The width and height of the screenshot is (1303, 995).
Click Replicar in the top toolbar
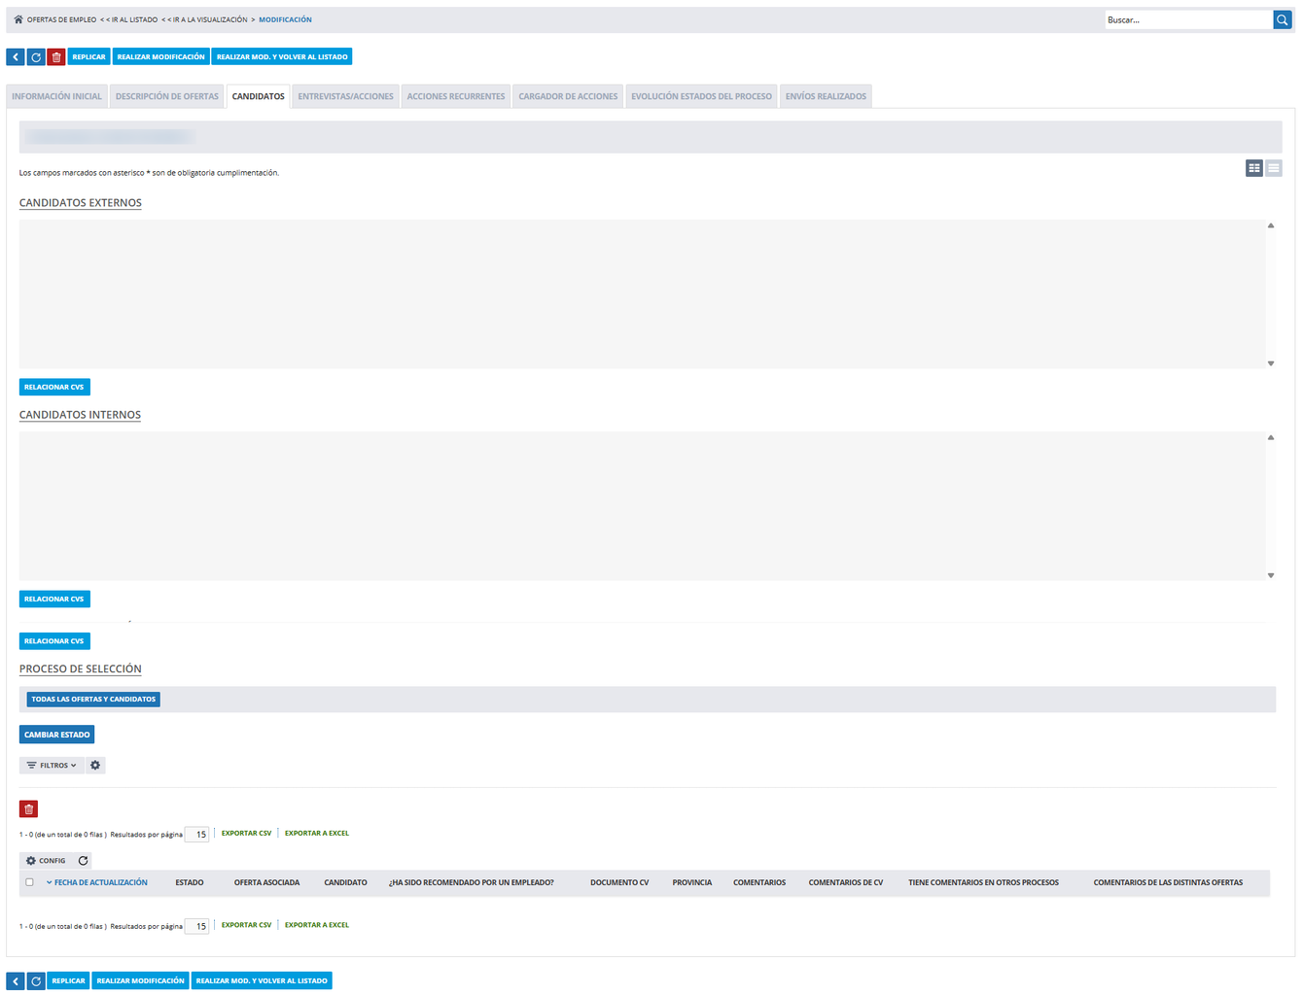pyautogui.click(x=89, y=57)
